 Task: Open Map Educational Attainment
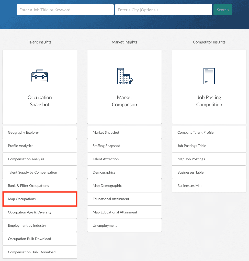124,212
